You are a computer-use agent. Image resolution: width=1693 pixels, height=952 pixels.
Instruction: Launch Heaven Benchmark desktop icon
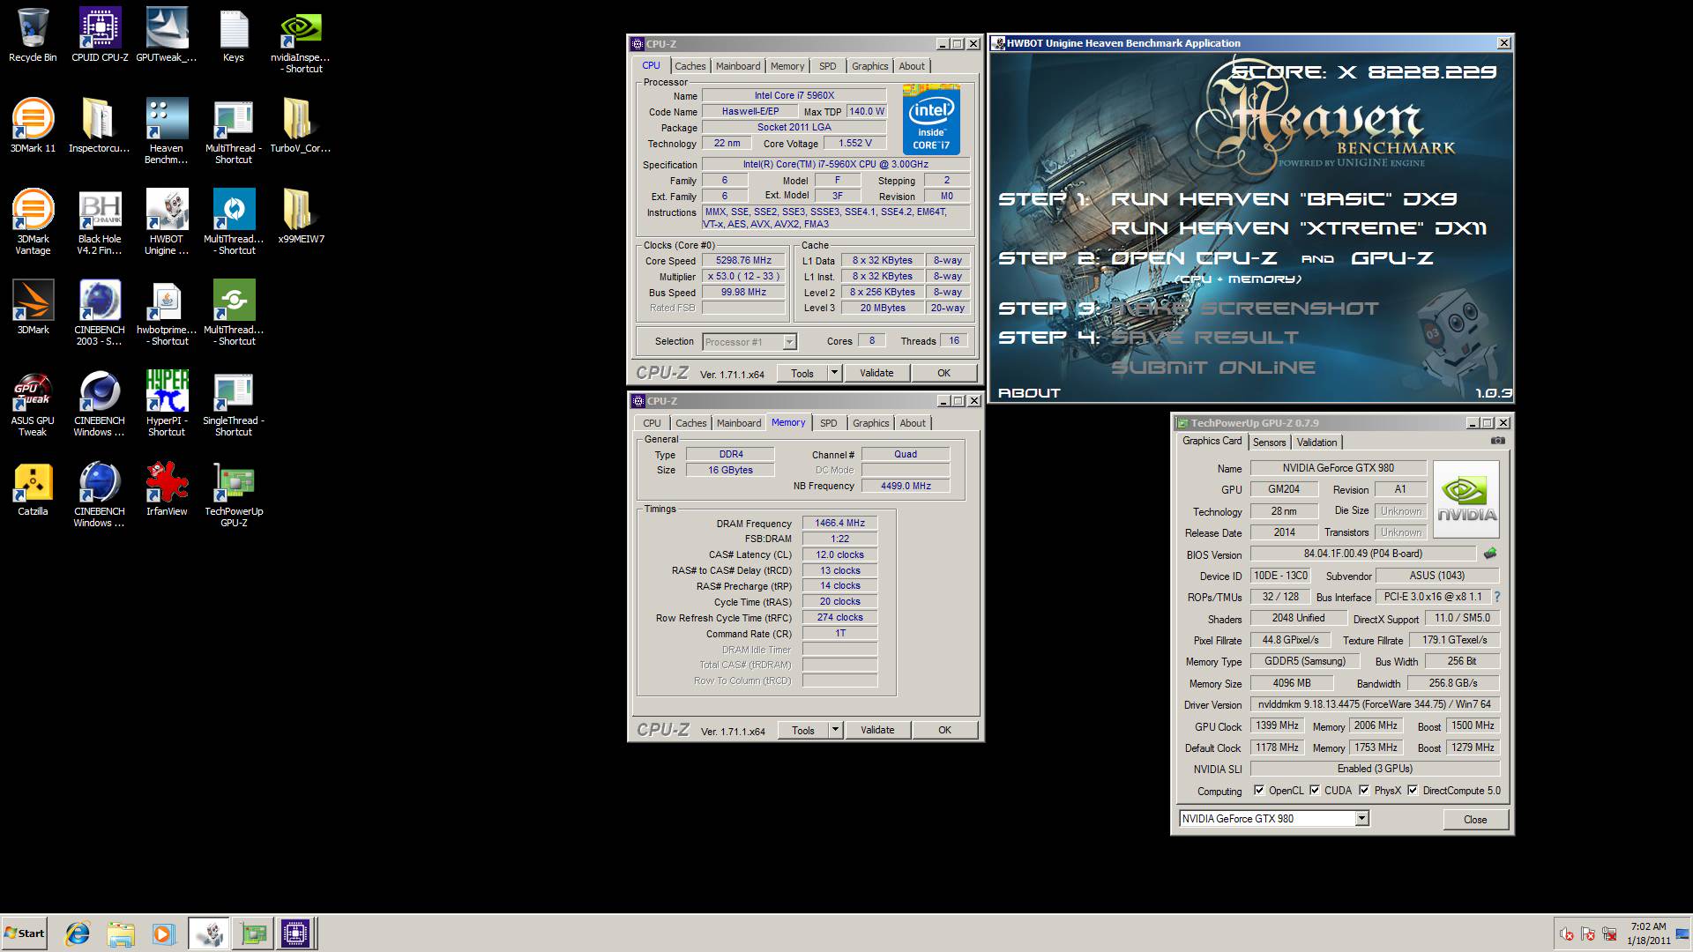click(x=167, y=131)
